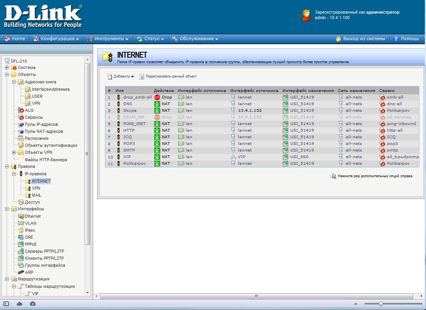Click Редактировать данный объект button
This screenshot has width=426, height=310.
click(168, 77)
